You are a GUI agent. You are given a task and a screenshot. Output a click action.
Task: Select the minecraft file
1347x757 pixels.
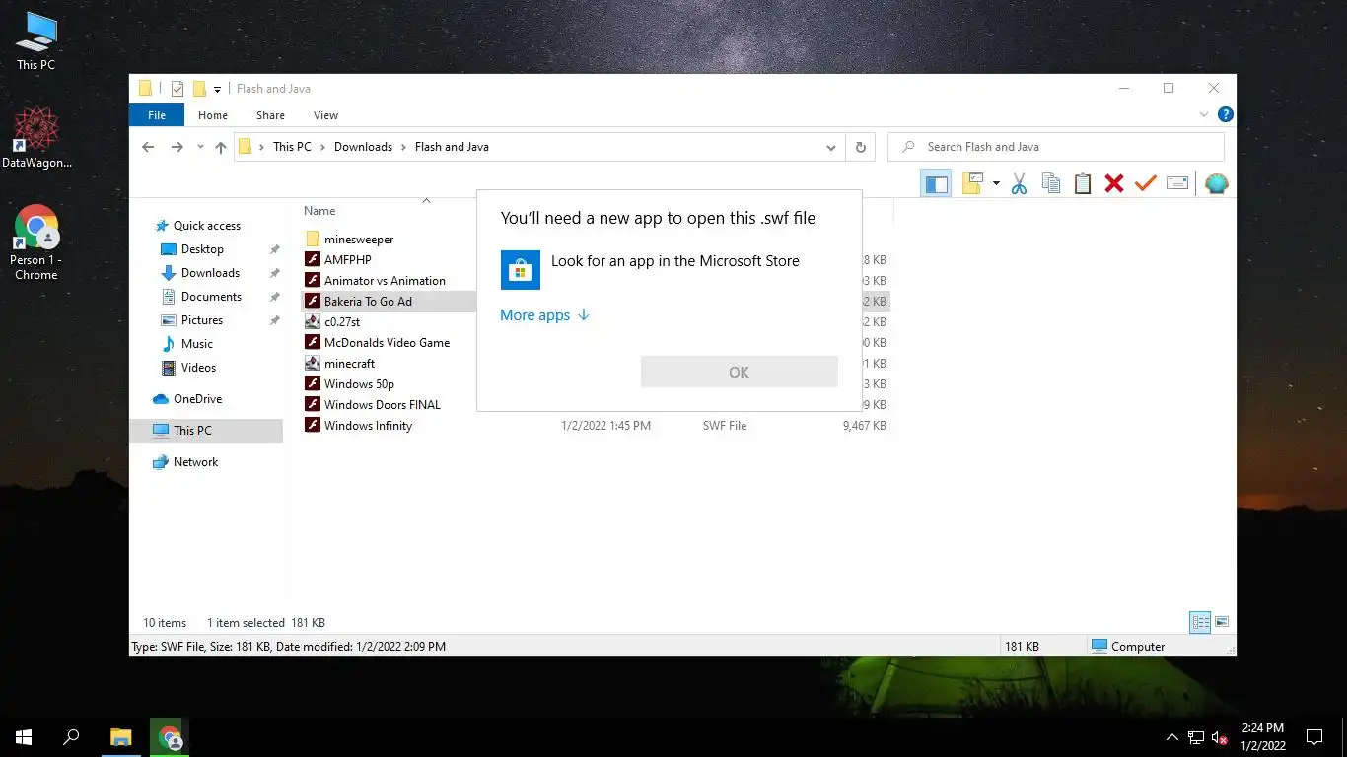[349, 364]
